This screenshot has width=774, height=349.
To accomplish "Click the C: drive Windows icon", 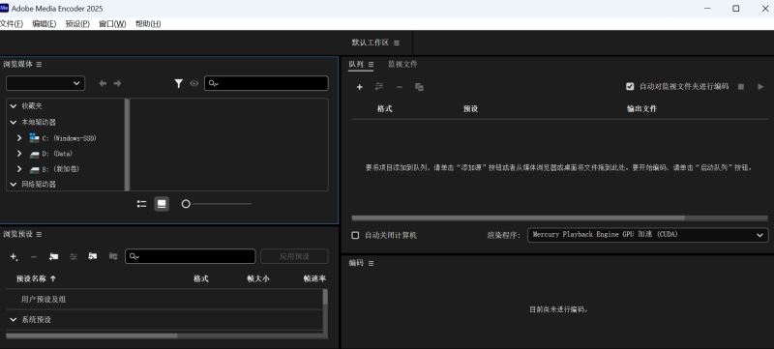I will point(34,137).
